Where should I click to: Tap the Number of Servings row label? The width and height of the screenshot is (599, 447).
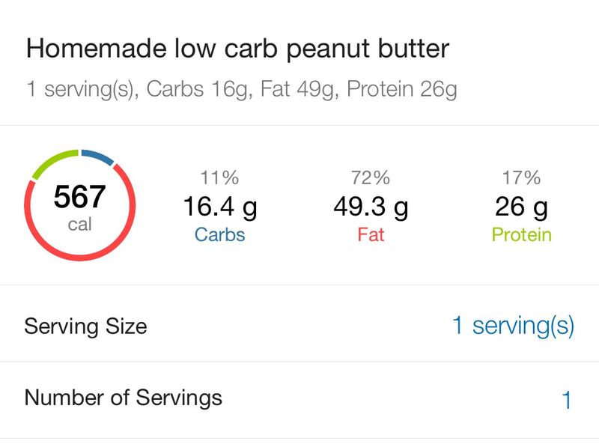[123, 398]
